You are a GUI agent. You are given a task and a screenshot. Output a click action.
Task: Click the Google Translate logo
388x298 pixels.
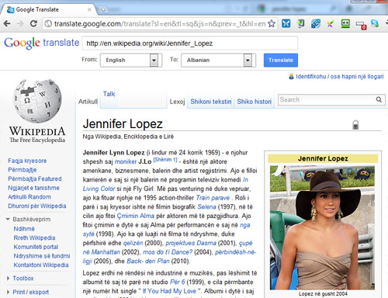[42, 43]
